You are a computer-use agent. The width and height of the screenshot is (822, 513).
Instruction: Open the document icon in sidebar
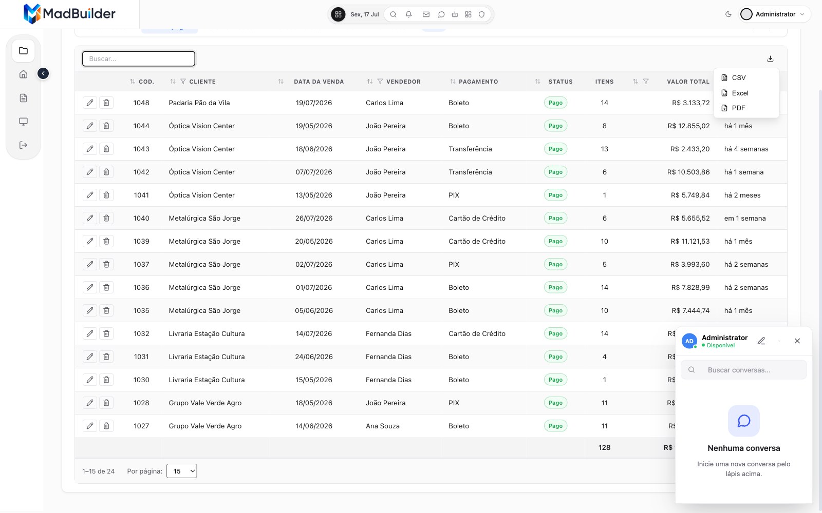[23, 98]
